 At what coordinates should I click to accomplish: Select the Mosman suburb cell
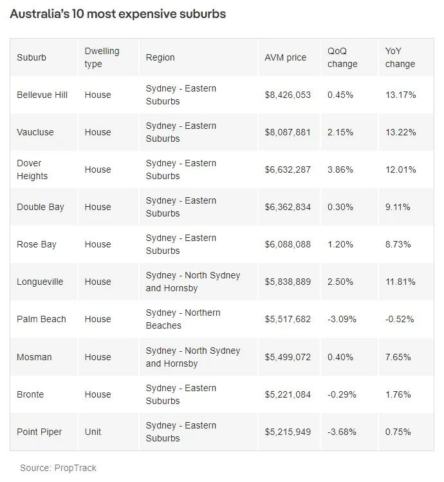(x=34, y=357)
